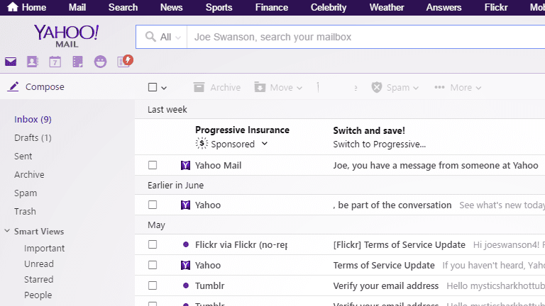Open the News feed icon with badge

(x=124, y=61)
